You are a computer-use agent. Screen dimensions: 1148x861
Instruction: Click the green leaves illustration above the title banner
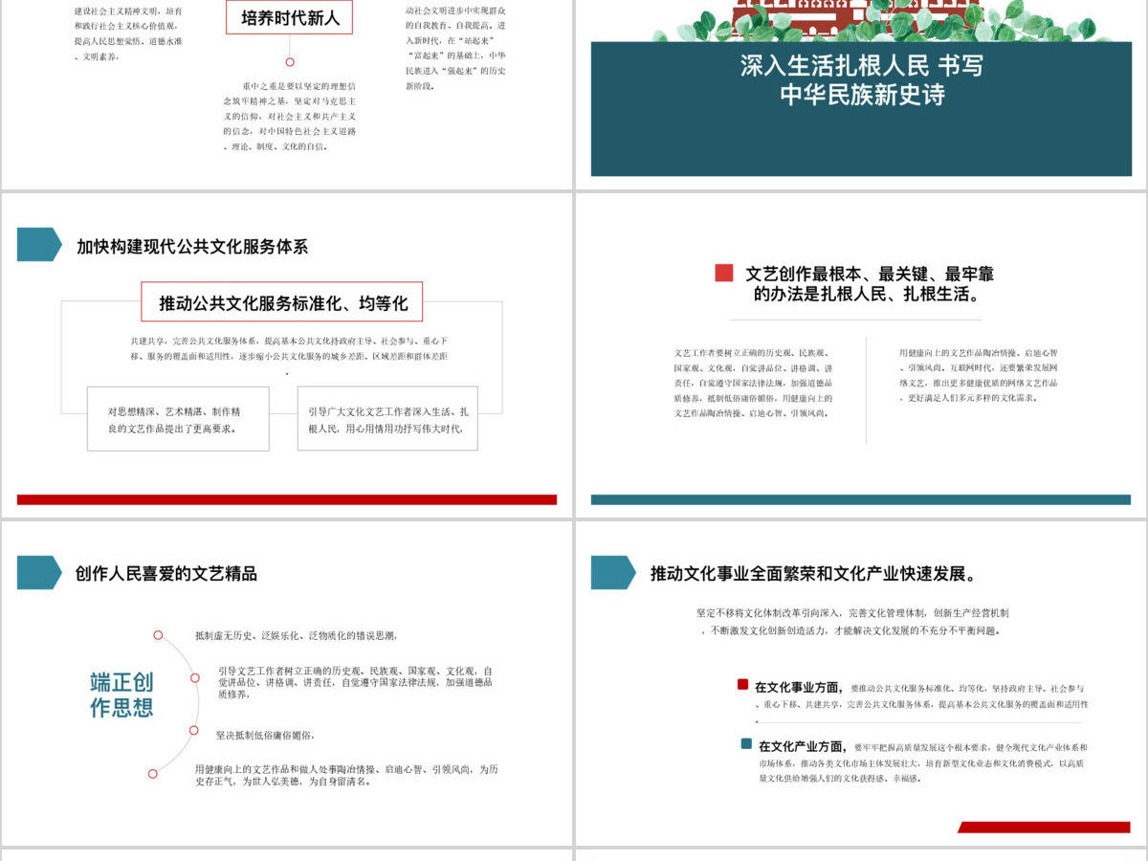tap(861, 21)
